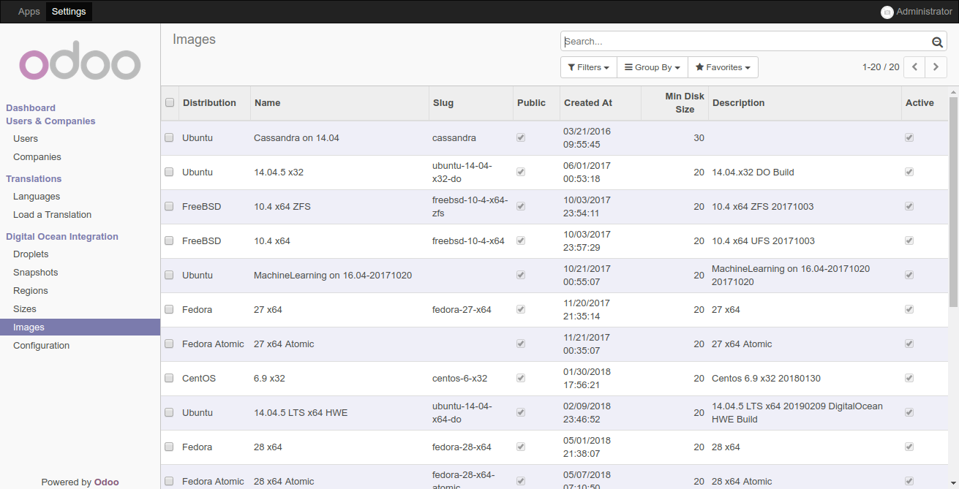This screenshot has height=489, width=959.
Task: Check the 27 x64 Atomic row checkbox
Action: coord(169,344)
